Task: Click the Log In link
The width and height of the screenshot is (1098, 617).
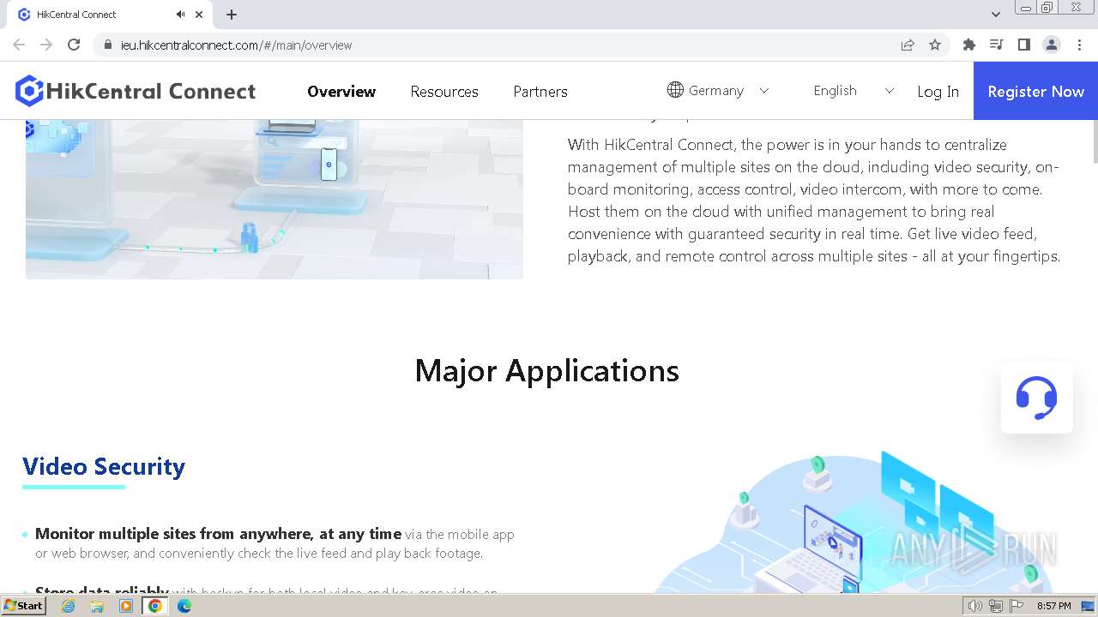Action: point(938,92)
